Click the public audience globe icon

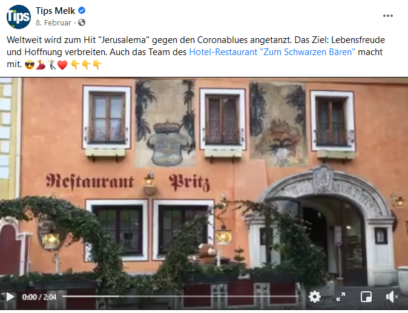(x=82, y=22)
